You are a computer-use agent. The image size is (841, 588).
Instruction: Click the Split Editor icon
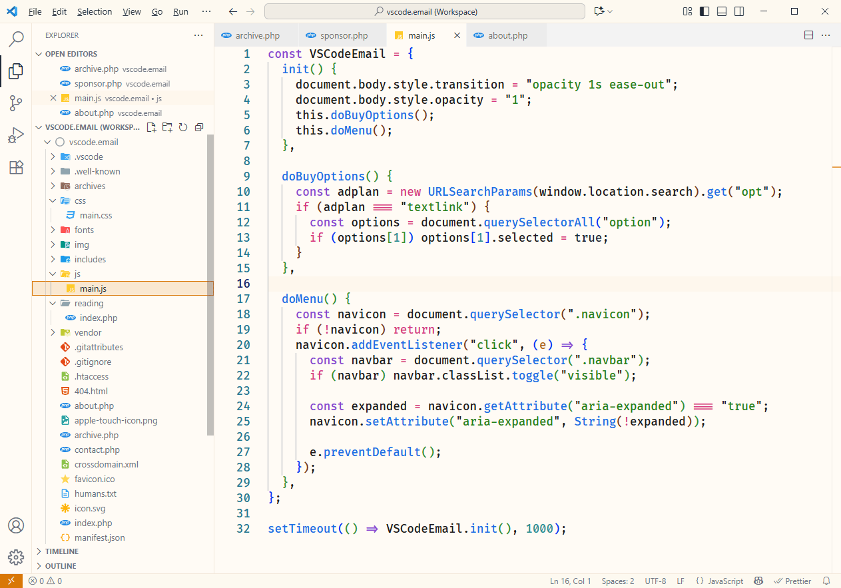(809, 35)
